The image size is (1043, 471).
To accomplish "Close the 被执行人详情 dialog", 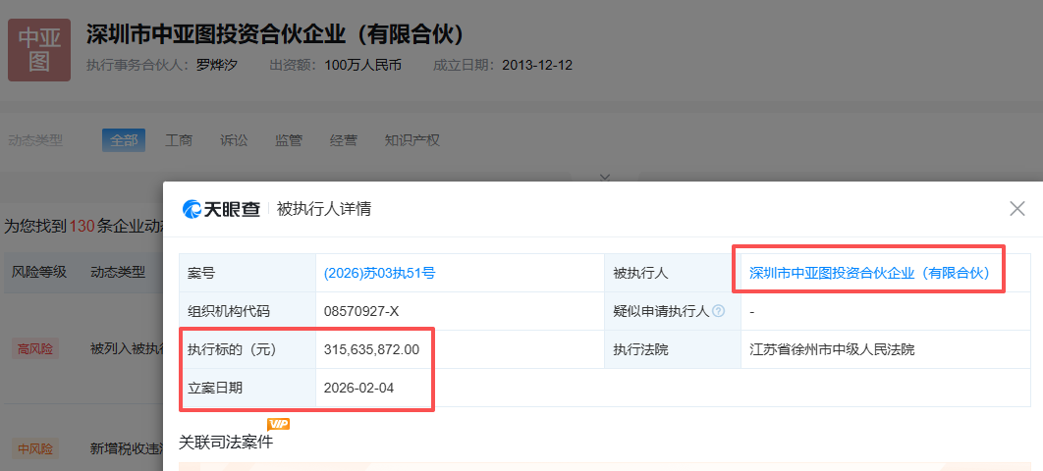I will tap(1017, 209).
